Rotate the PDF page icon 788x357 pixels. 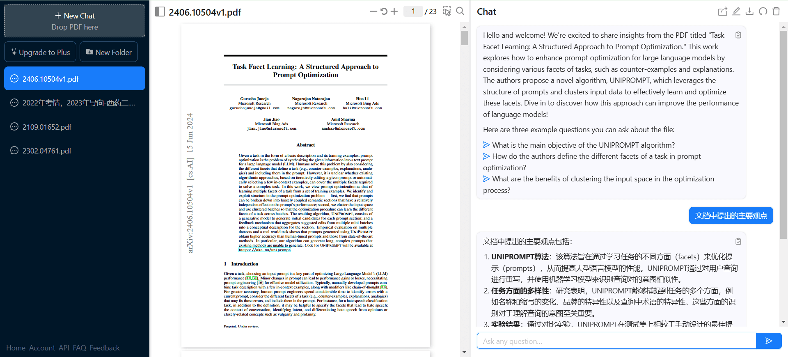(384, 11)
